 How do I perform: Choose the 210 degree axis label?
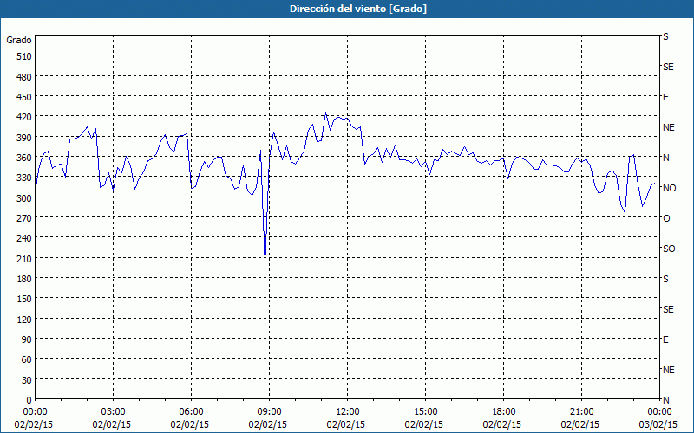[x=24, y=259]
